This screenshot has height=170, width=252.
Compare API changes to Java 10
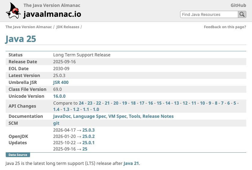202,103
